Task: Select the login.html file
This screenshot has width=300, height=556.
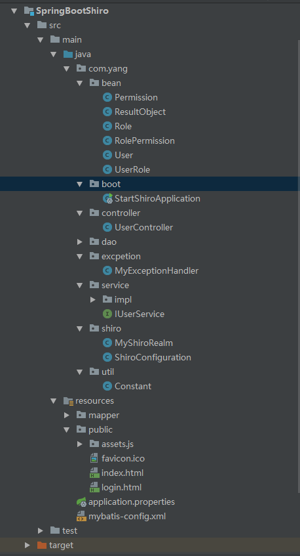Action: [121, 488]
